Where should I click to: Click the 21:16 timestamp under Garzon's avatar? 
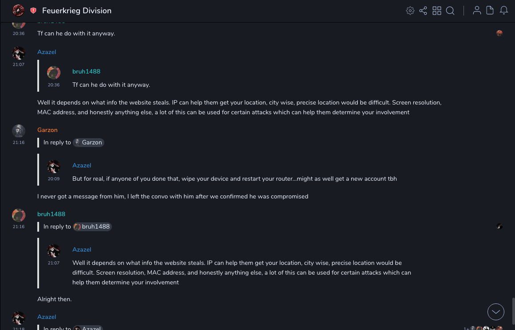(19, 143)
